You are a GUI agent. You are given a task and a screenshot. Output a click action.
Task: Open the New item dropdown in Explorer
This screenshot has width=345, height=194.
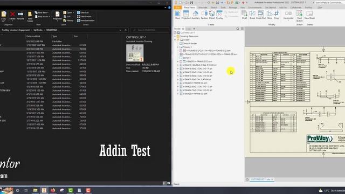coord(42,12)
